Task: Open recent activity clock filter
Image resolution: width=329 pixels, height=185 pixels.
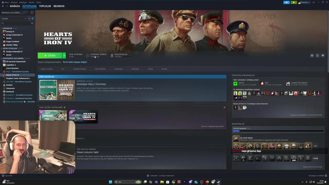Action: [29, 18]
